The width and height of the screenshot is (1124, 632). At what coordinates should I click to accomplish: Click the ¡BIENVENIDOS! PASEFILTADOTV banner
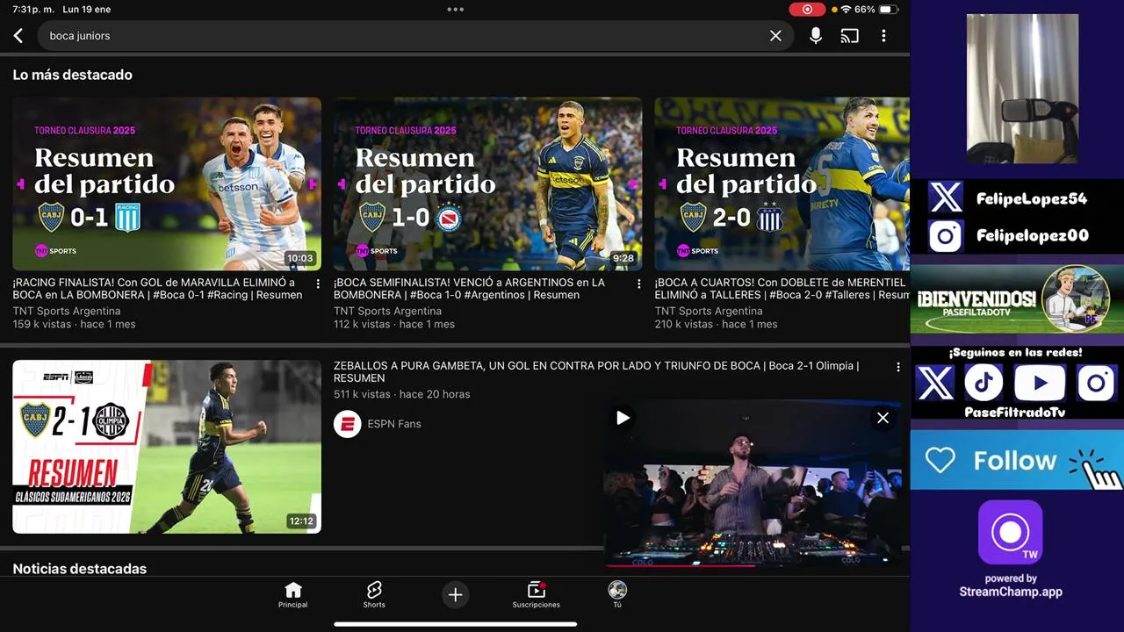pyautogui.click(x=1017, y=299)
